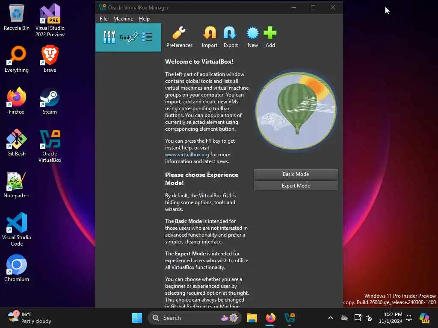Image resolution: width=438 pixels, height=328 pixels.
Task: Click the muted volume tray icon
Action: click(369, 318)
